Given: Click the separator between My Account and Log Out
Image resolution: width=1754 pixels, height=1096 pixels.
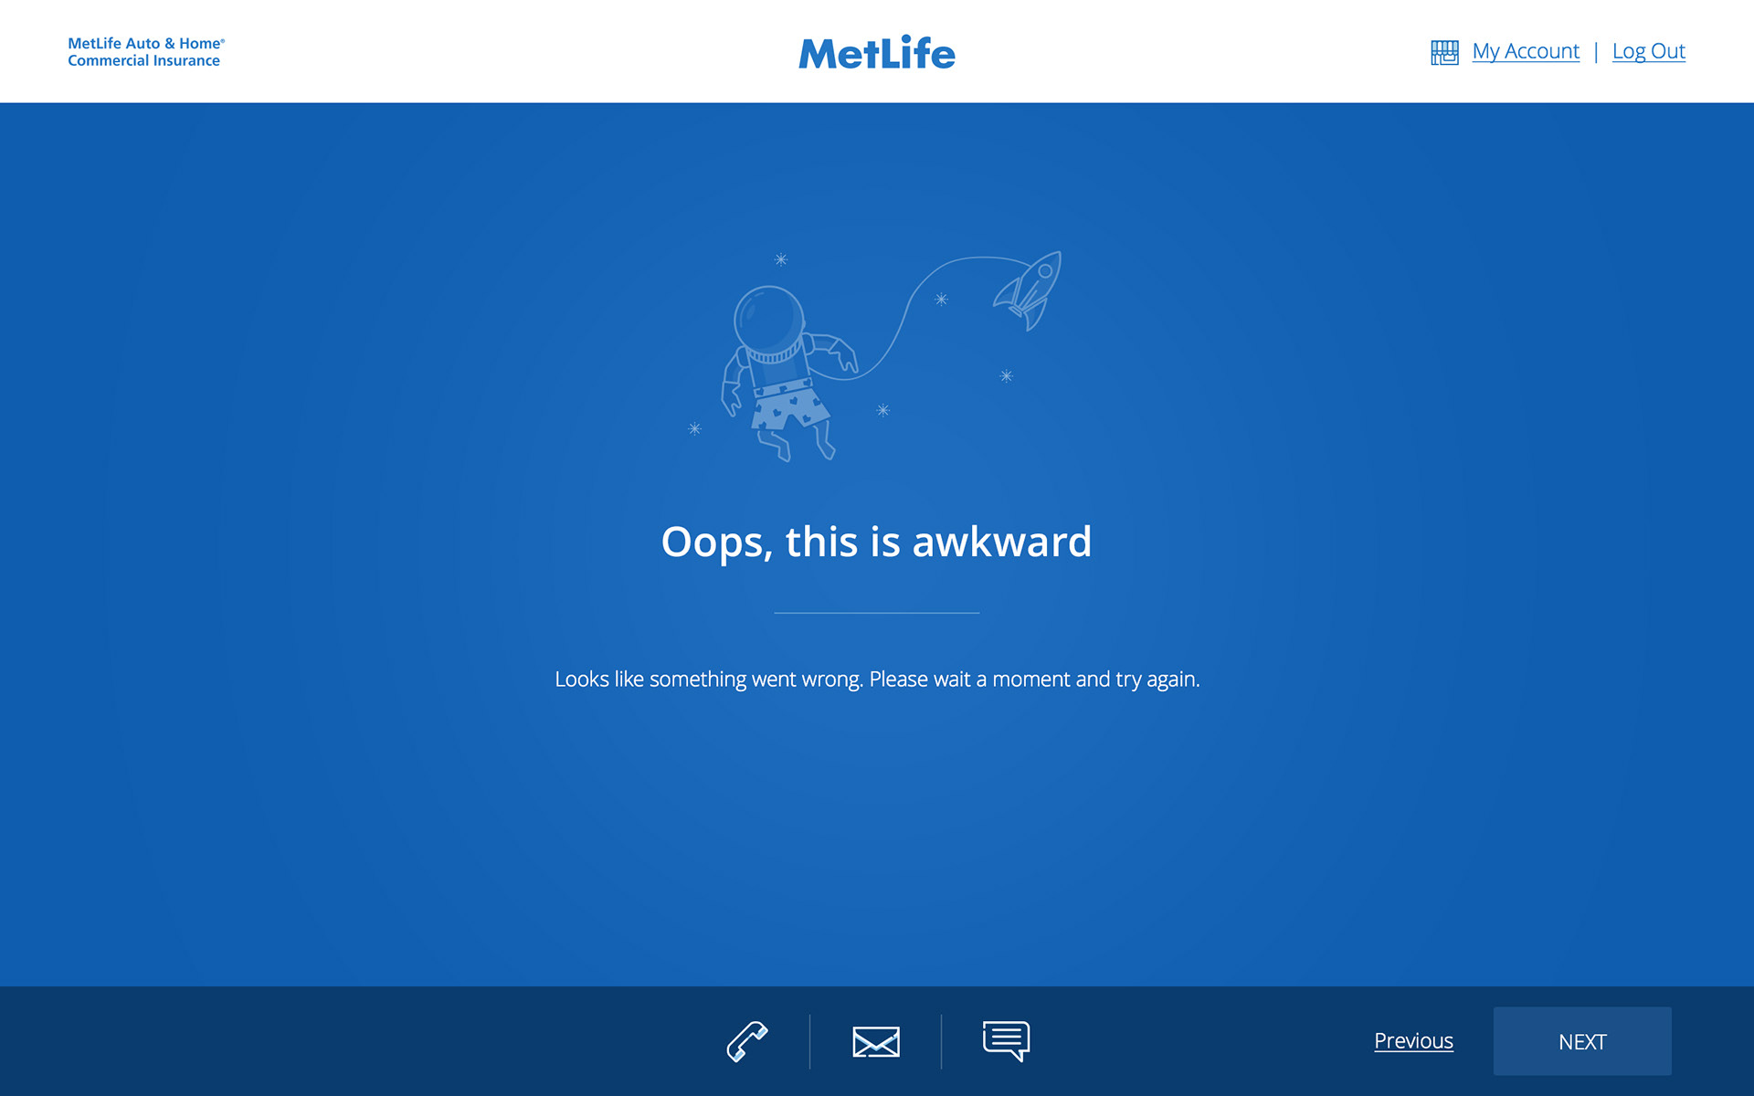Looking at the screenshot, I should coord(1596,52).
